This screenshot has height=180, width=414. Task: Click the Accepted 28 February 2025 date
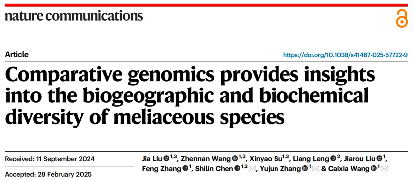click(x=48, y=174)
